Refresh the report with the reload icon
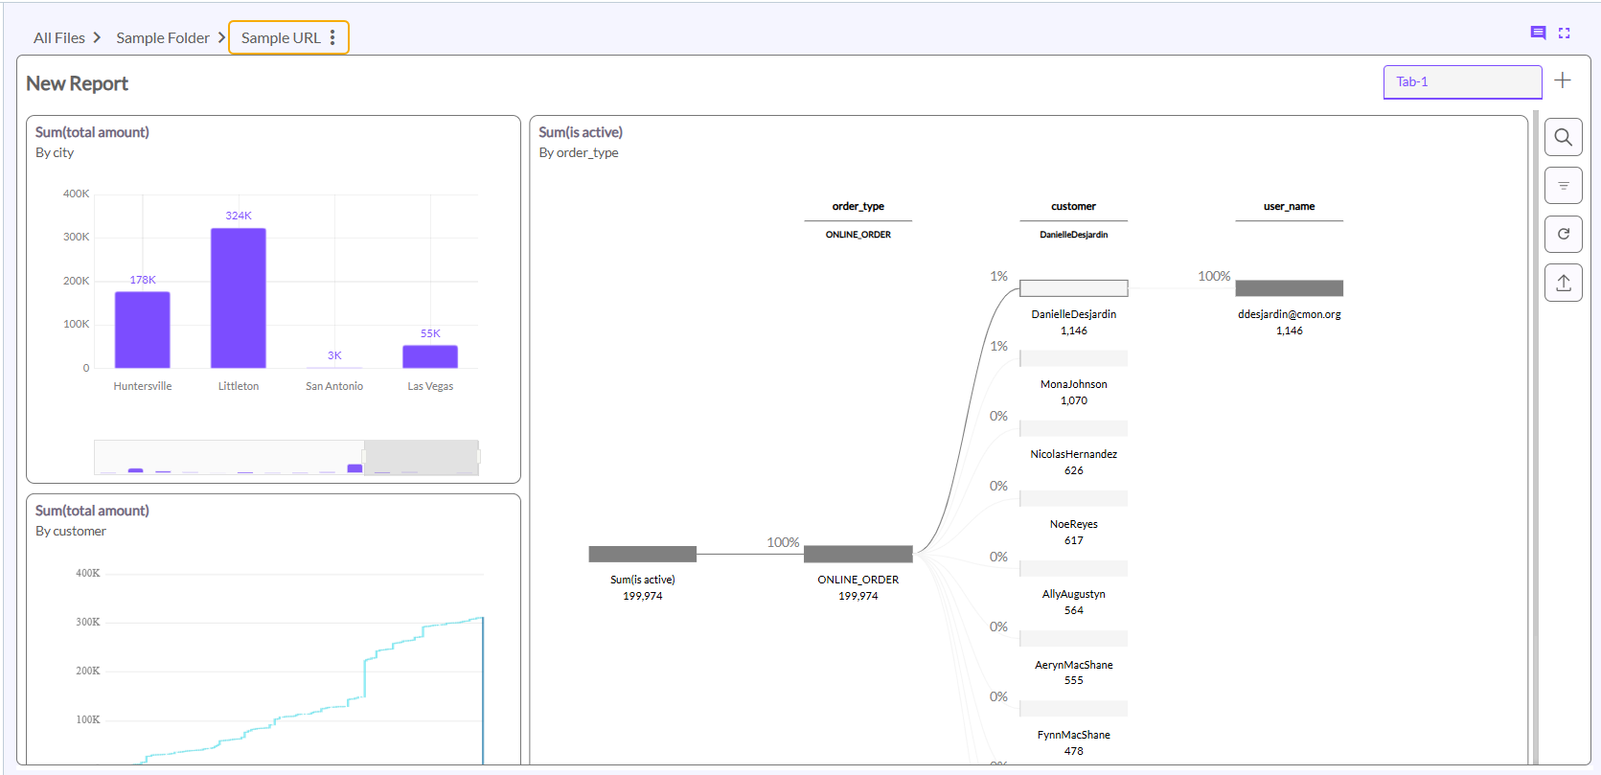 click(x=1563, y=234)
